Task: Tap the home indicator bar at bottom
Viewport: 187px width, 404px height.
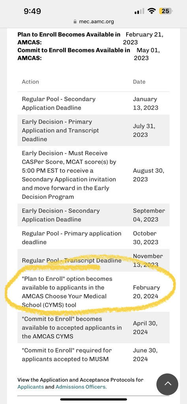Action: click(x=93, y=399)
